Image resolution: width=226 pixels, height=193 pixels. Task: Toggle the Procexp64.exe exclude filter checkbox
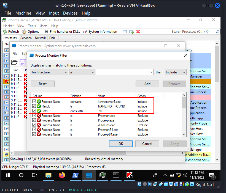coord(34,134)
